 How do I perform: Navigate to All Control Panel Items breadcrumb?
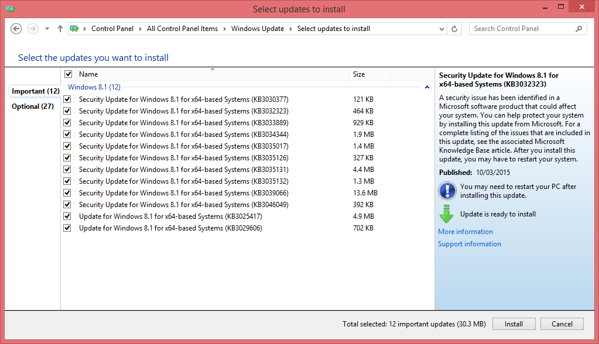click(x=182, y=29)
